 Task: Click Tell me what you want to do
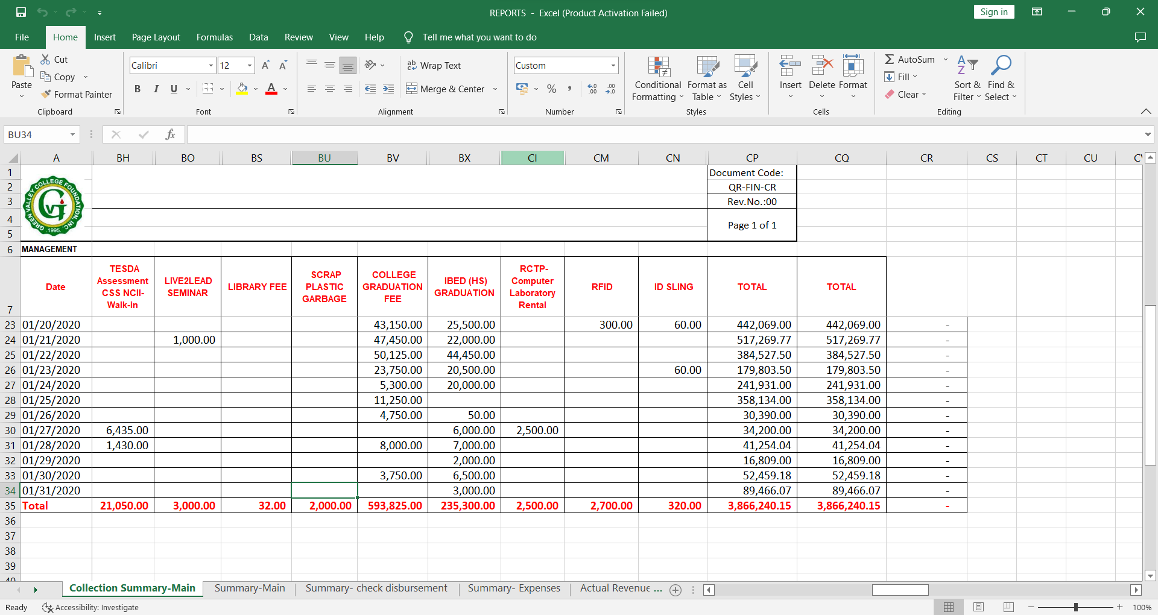coord(479,37)
